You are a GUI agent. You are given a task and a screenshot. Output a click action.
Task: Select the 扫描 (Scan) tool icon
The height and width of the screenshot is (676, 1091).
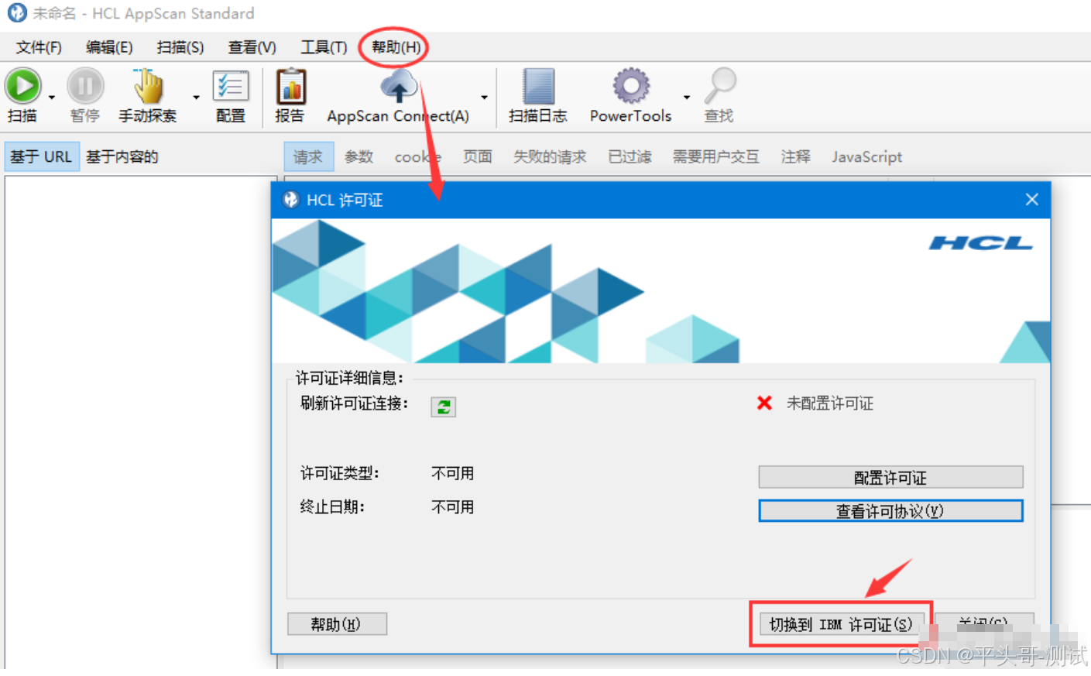pos(23,87)
